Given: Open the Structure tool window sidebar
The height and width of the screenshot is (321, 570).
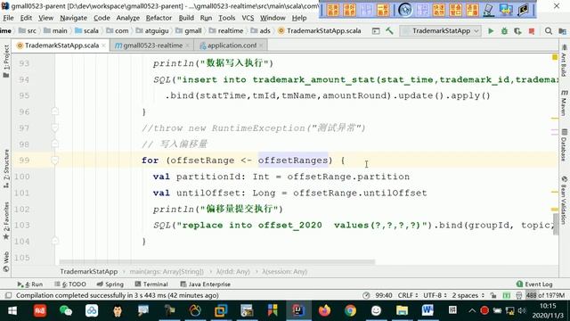Looking at the screenshot, I should (6, 169).
